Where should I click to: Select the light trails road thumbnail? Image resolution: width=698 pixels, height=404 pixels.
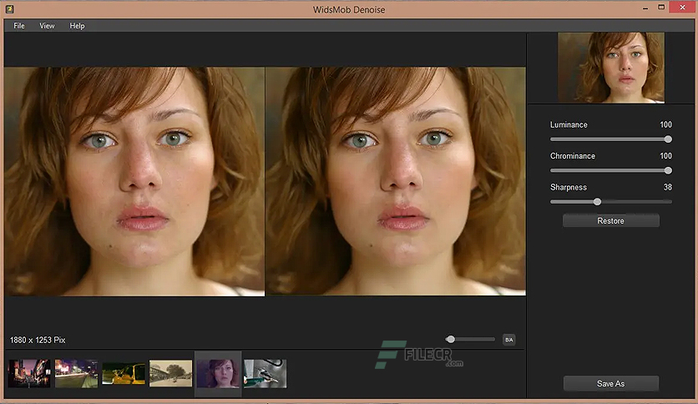coord(77,373)
